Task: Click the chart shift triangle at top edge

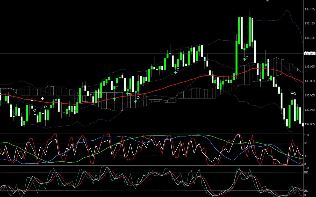Action: coord(268,1)
